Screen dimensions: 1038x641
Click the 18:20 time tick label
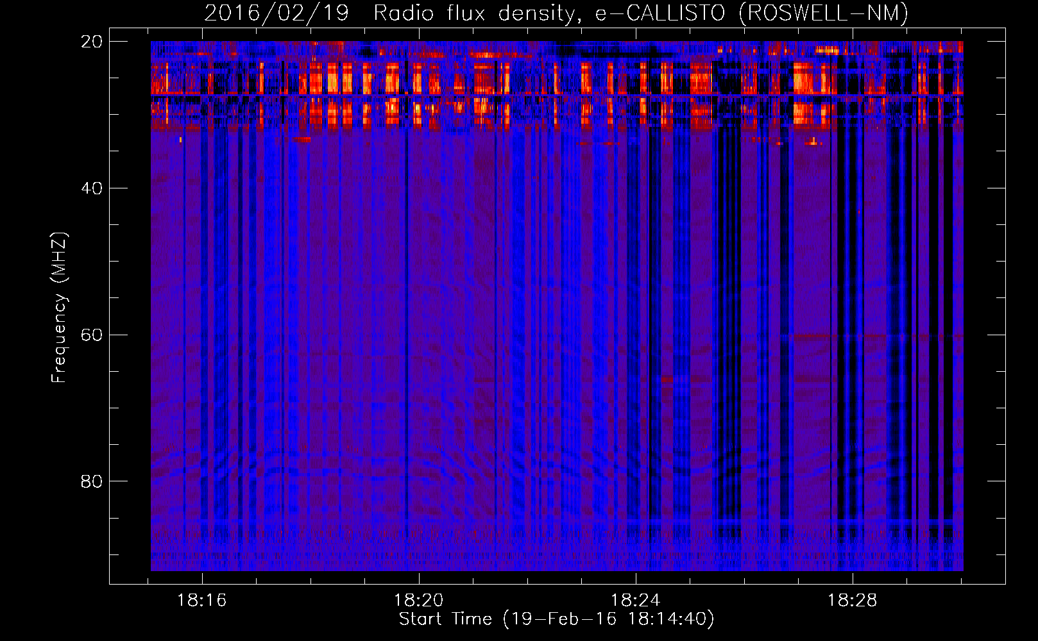419,601
